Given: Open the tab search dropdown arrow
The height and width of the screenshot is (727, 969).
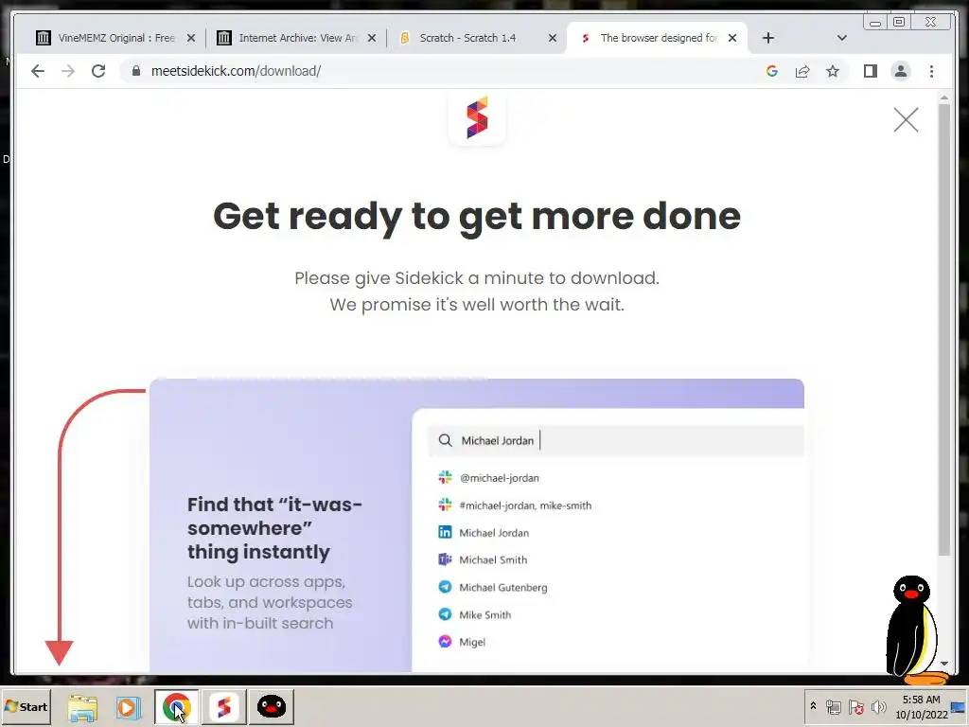Looking at the screenshot, I should (841, 38).
